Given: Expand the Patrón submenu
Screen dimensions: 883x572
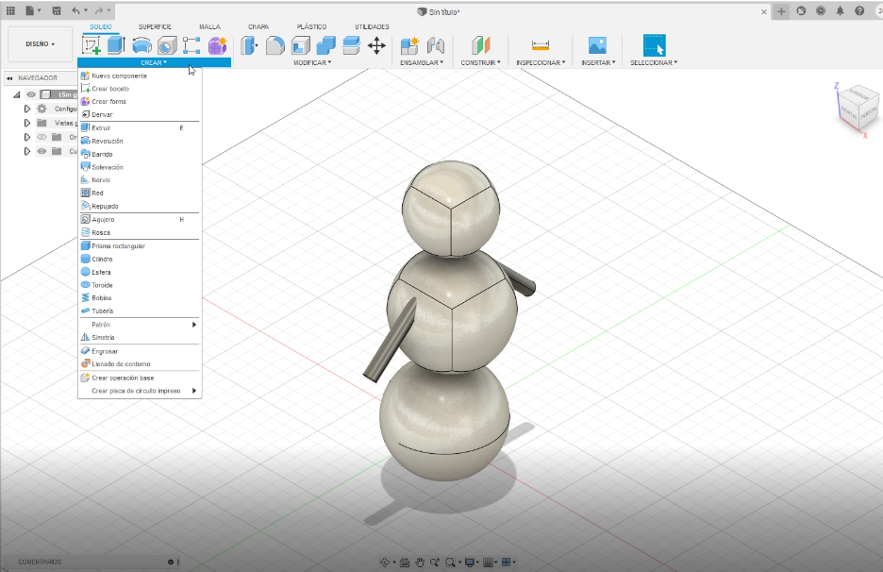Looking at the screenshot, I should tap(139, 325).
